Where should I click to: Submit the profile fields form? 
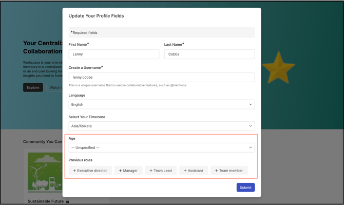click(246, 188)
